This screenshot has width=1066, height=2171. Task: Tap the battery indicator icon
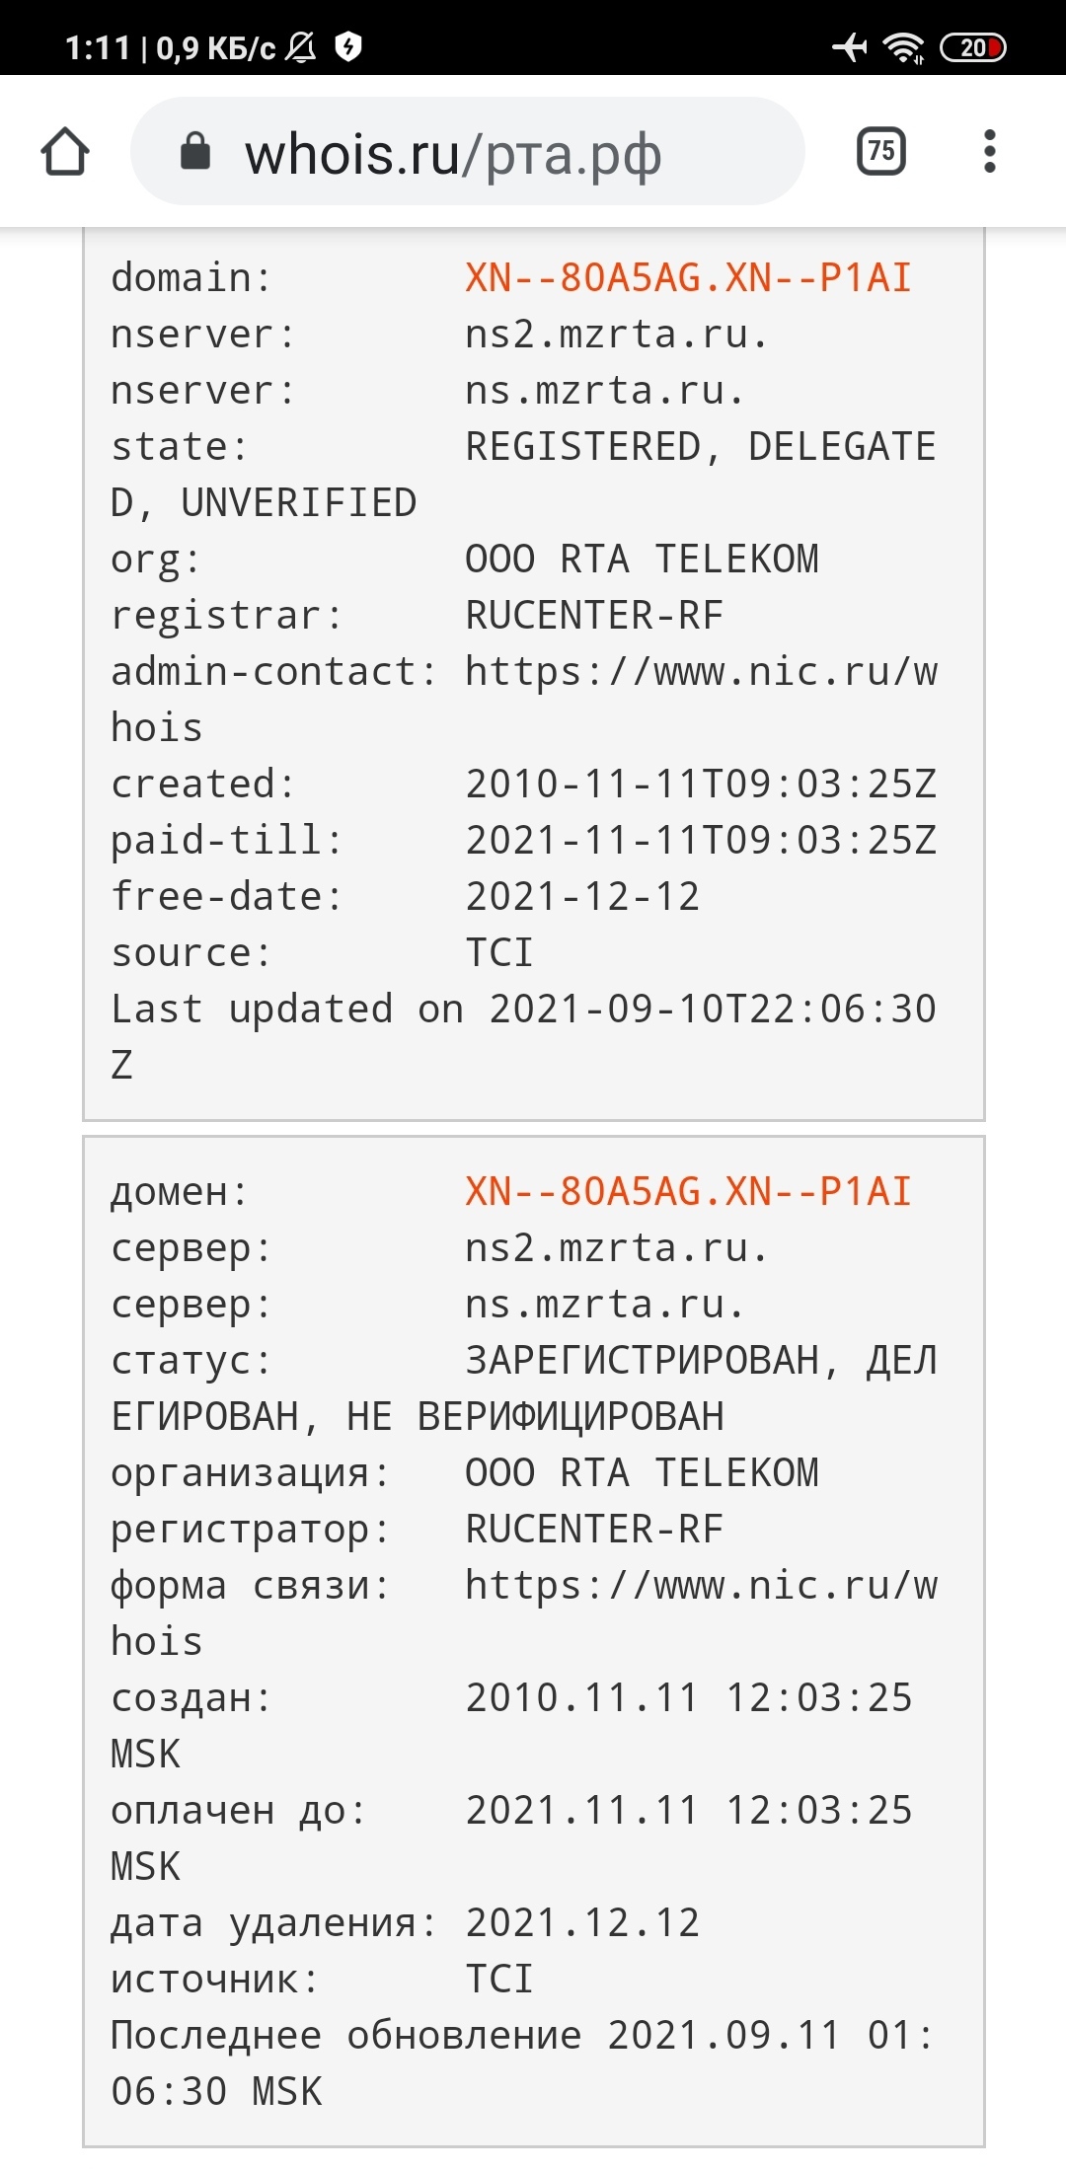(972, 46)
